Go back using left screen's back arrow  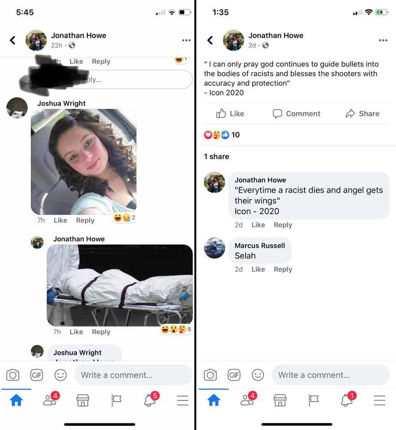(13, 40)
